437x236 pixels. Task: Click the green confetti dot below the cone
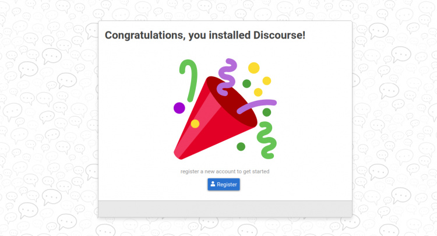[x=241, y=146]
